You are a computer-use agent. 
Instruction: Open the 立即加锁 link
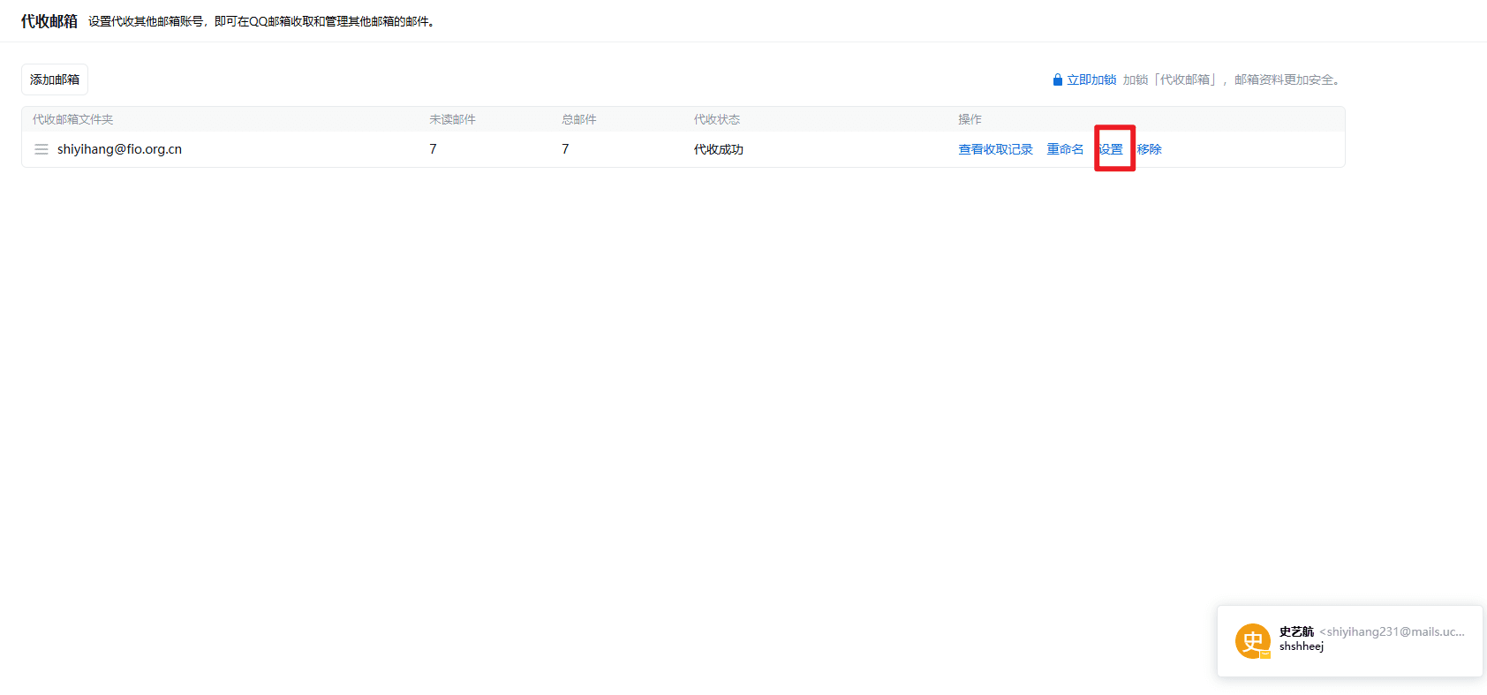(x=1091, y=80)
